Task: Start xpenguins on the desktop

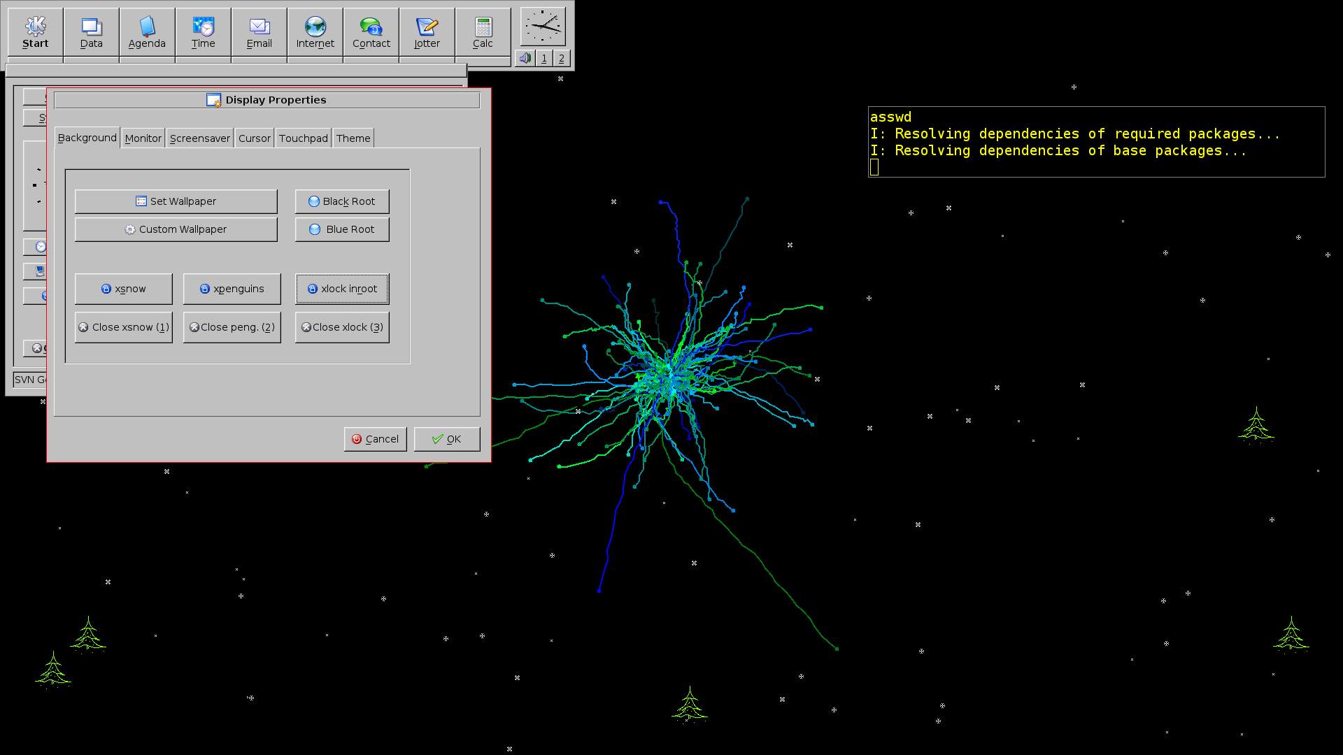Action: 232,289
